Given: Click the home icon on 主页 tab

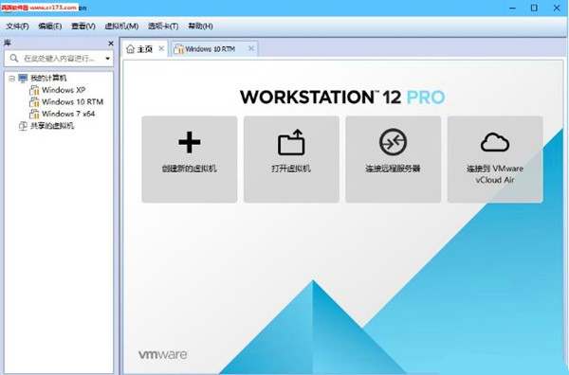Looking at the screenshot, I should [x=130, y=49].
